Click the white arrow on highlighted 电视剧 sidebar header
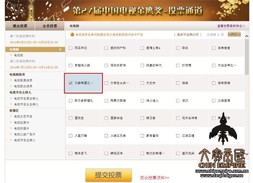 click(x=60, y=49)
